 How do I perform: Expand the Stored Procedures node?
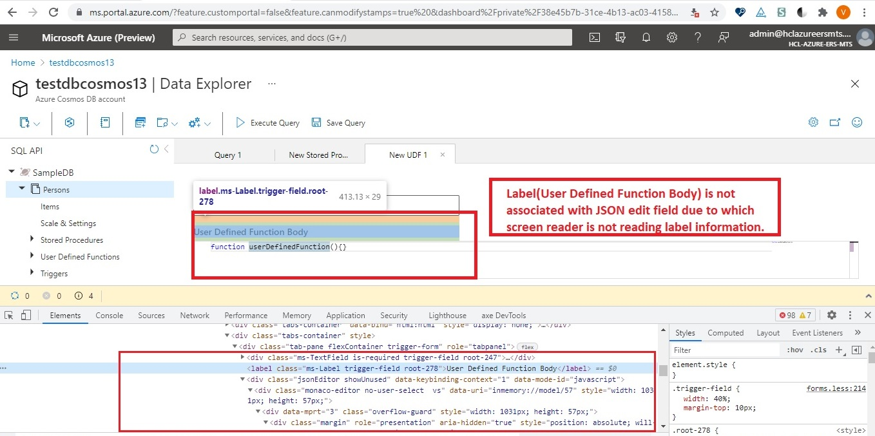click(31, 240)
